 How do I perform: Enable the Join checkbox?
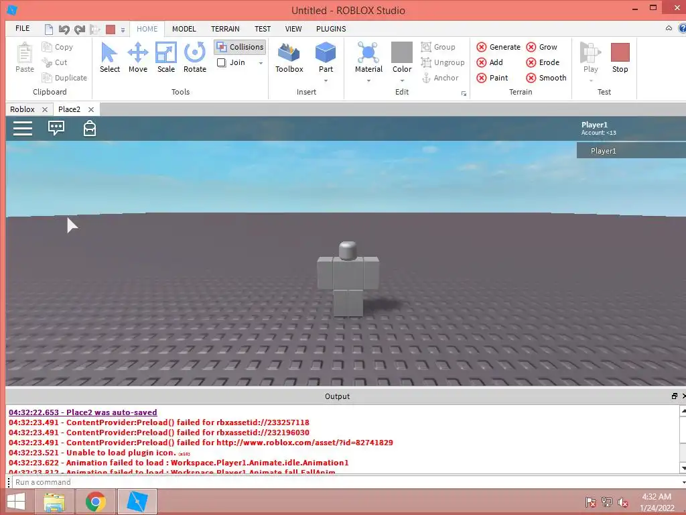coord(221,62)
